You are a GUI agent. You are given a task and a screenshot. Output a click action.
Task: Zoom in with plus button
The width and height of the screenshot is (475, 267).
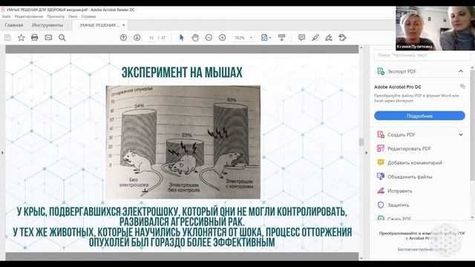223,38
